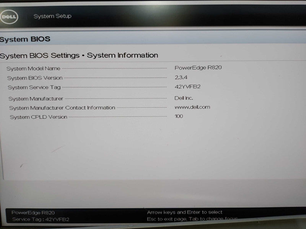306x229 pixels.
Task: Click PowerEdge R820 in the bottom status bar
Action: 33,213
